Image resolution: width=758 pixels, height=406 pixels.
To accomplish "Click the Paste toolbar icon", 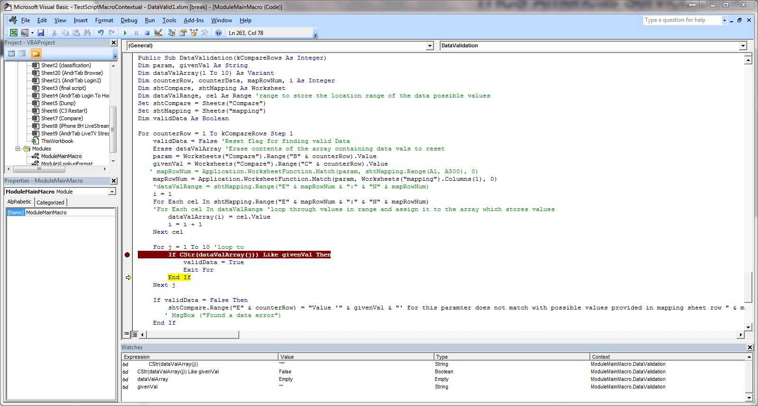I will (76, 33).
